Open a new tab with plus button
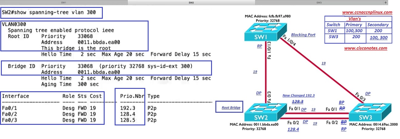Viewport: 400px width, 139px height. 386,2
